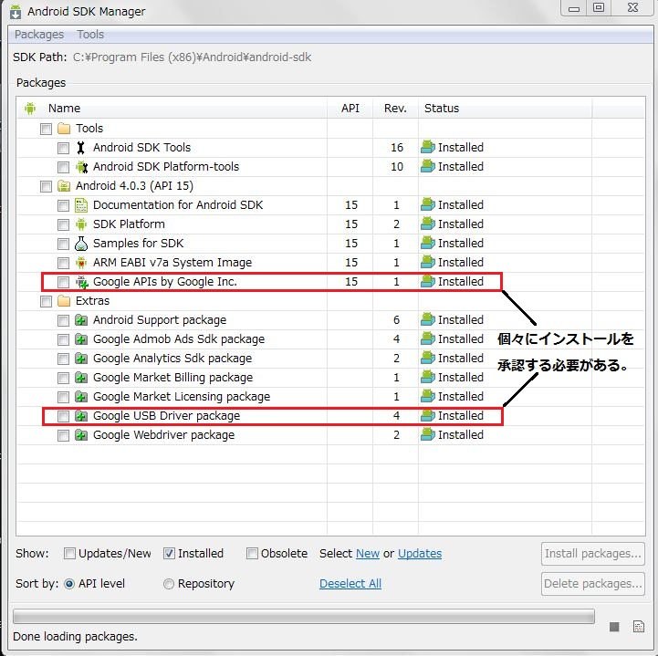Click the android icon in Name header
Image resolution: width=658 pixels, height=656 pixels.
[x=30, y=109]
